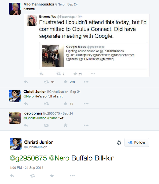Reply to the Buffalo Bill-kin tweet
The height and width of the screenshot is (184, 159).
point(12,176)
